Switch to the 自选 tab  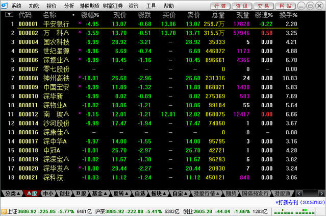coord(140,194)
